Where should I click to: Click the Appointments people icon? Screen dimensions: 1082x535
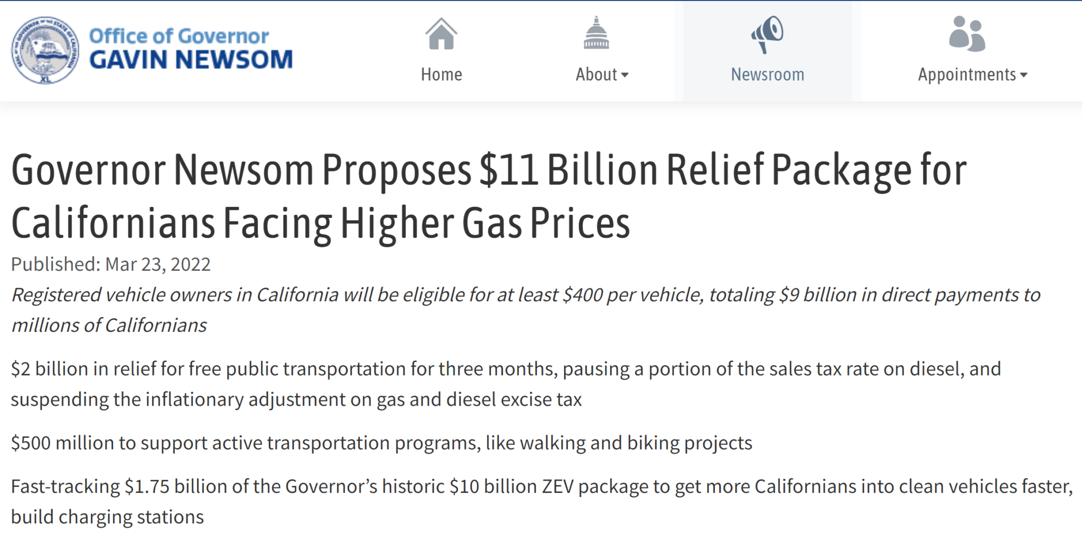pyautogui.click(x=967, y=34)
